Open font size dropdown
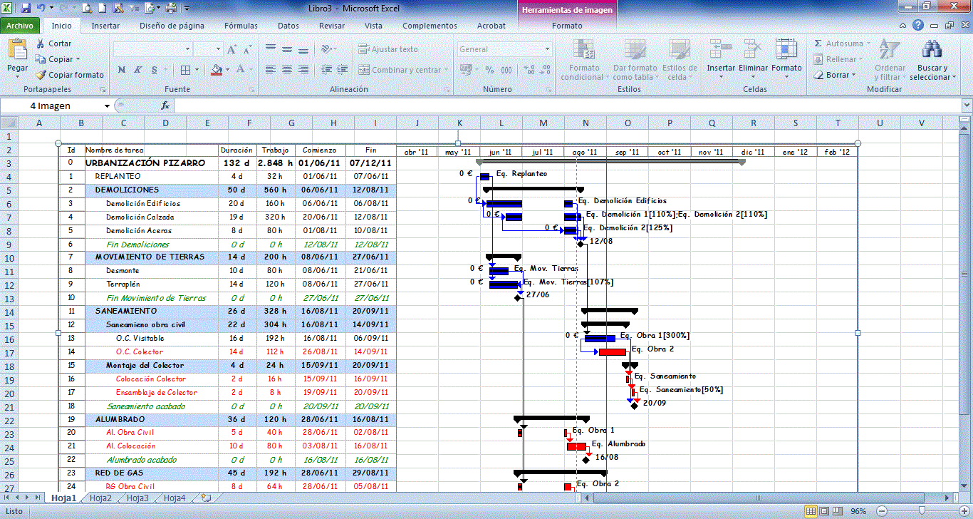 click(218, 50)
